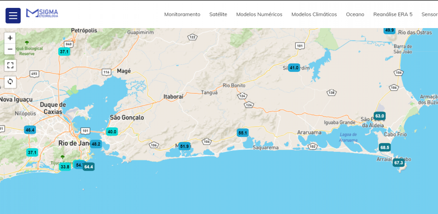Open the Monitoramento menu

coord(182,14)
